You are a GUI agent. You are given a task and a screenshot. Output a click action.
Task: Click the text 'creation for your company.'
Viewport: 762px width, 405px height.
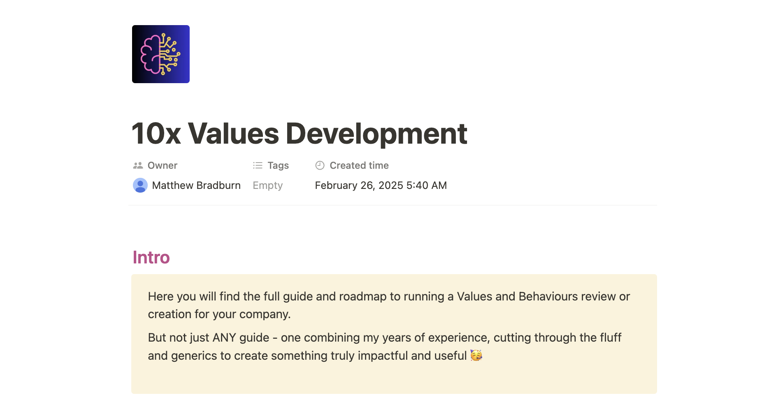[219, 314]
